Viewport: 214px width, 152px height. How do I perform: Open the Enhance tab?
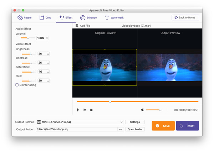tap(88, 17)
